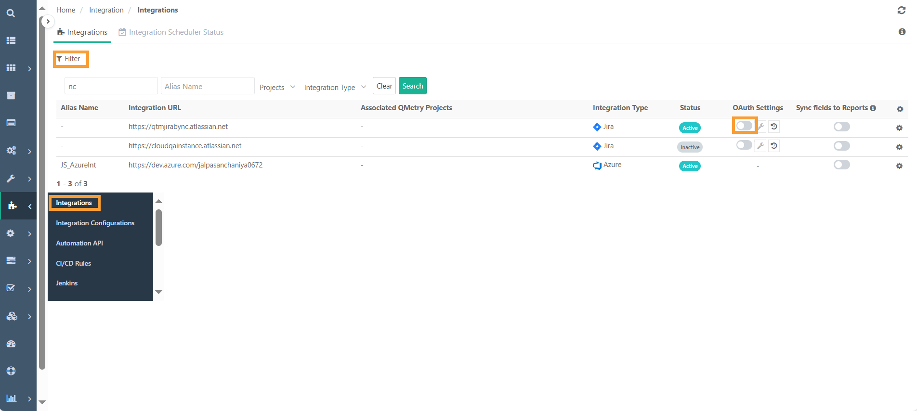Collapse the Integration submenu chevron
Screen dimensions: 917x411
pos(29,206)
